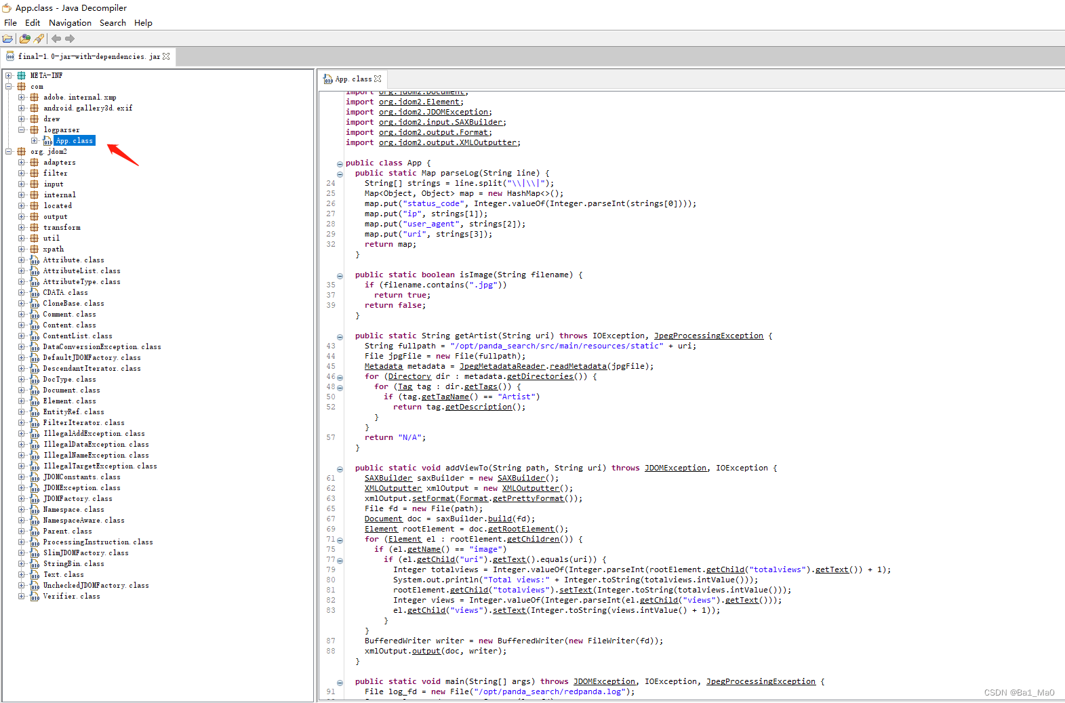
Task: Follow the org.jdom2.output.XMLOutputter import link
Action: point(447,142)
